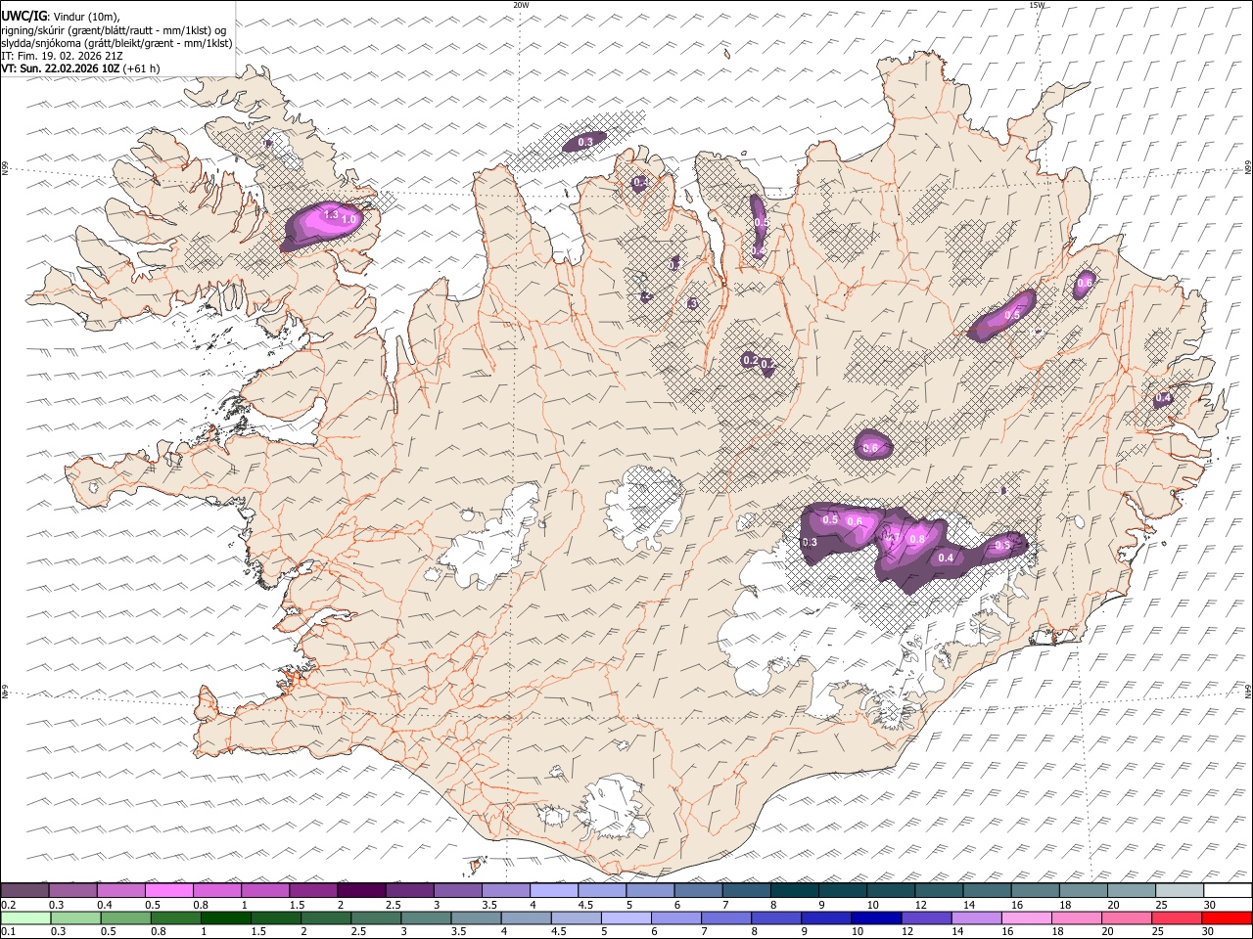Click the purple offshore patch north of the coast
The height and width of the screenshot is (939, 1253).
(584, 143)
